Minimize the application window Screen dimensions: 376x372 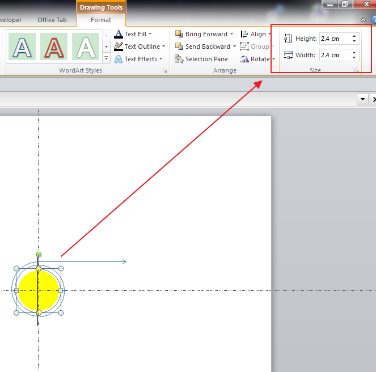click(330, 4)
